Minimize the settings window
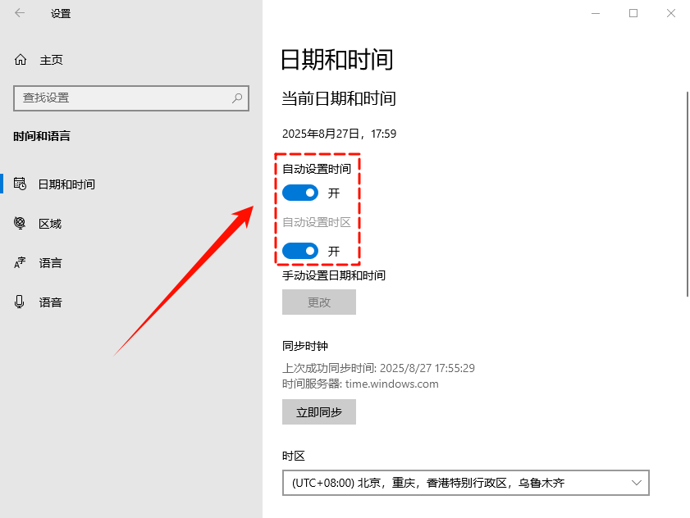Viewport: 690px width, 518px height. 596,13
